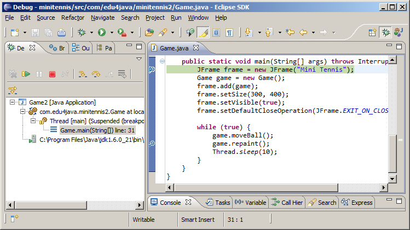
Task: Toggle Use Step Filters icon
Action: (x=13, y=90)
